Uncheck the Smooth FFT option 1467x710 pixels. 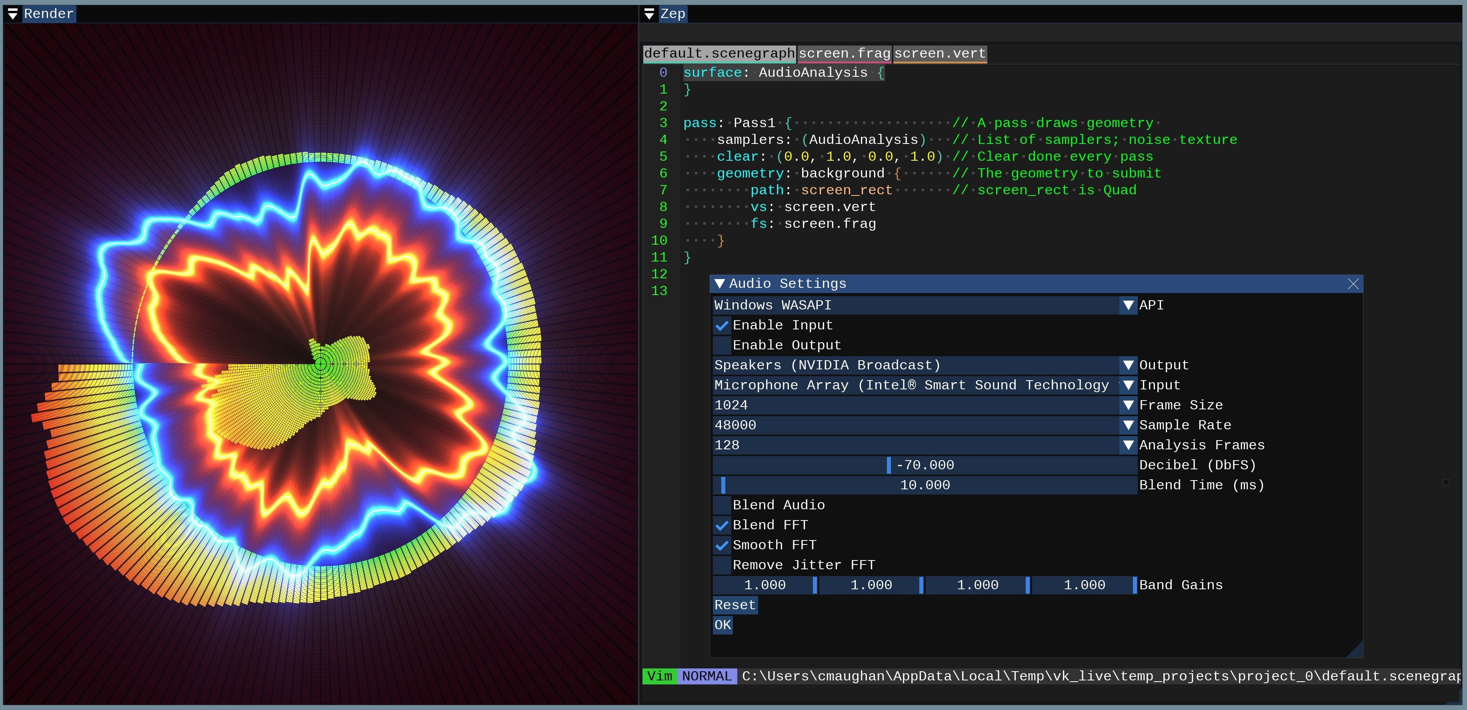click(722, 545)
